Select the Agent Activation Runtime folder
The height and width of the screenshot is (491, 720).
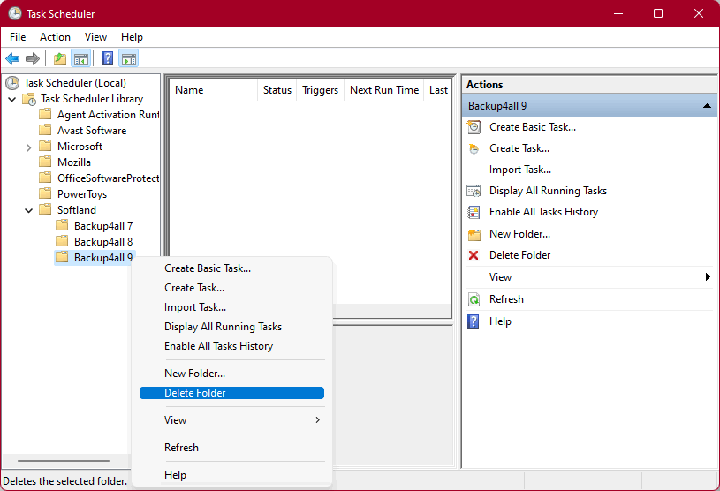point(108,115)
